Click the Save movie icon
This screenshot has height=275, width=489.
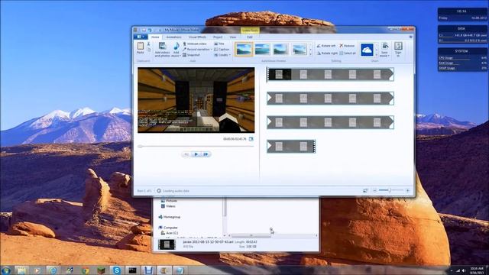coord(385,47)
